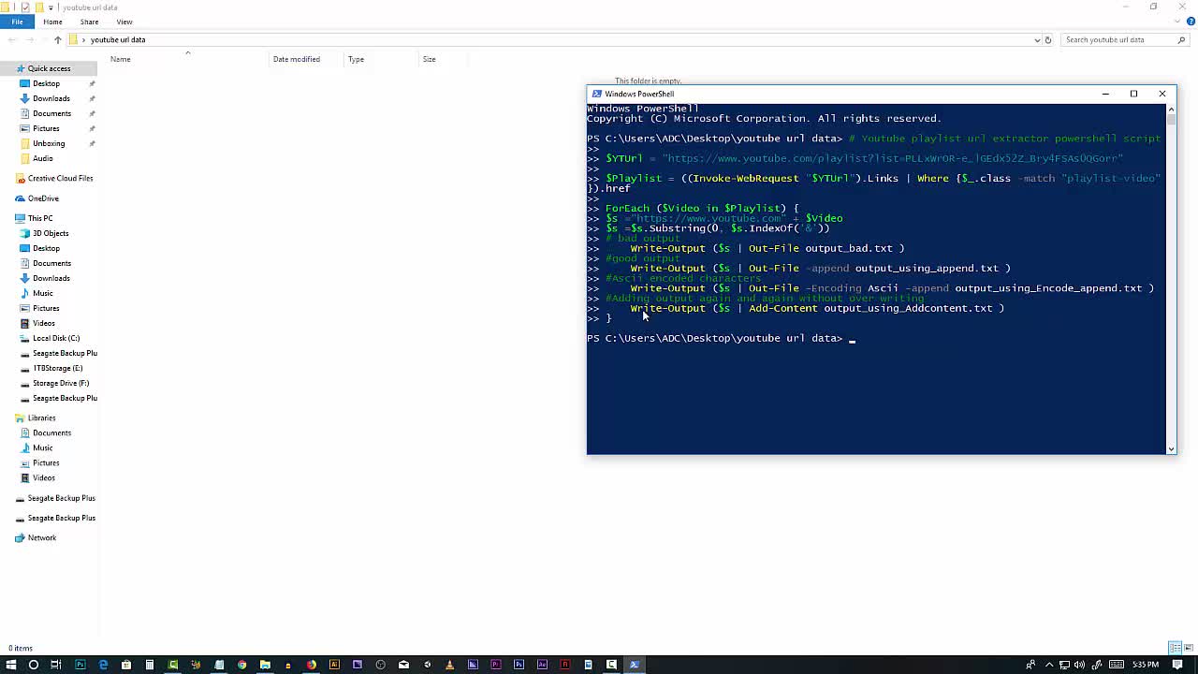Screen dimensions: 1198x674
Task: Open Calculator from the taskbar
Action: 149,665
